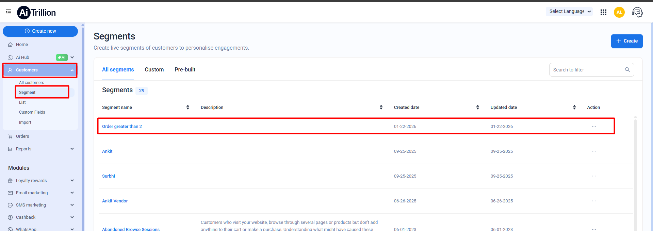
Task: Click the search magnifier icon
Action: (x=627, y=70)
